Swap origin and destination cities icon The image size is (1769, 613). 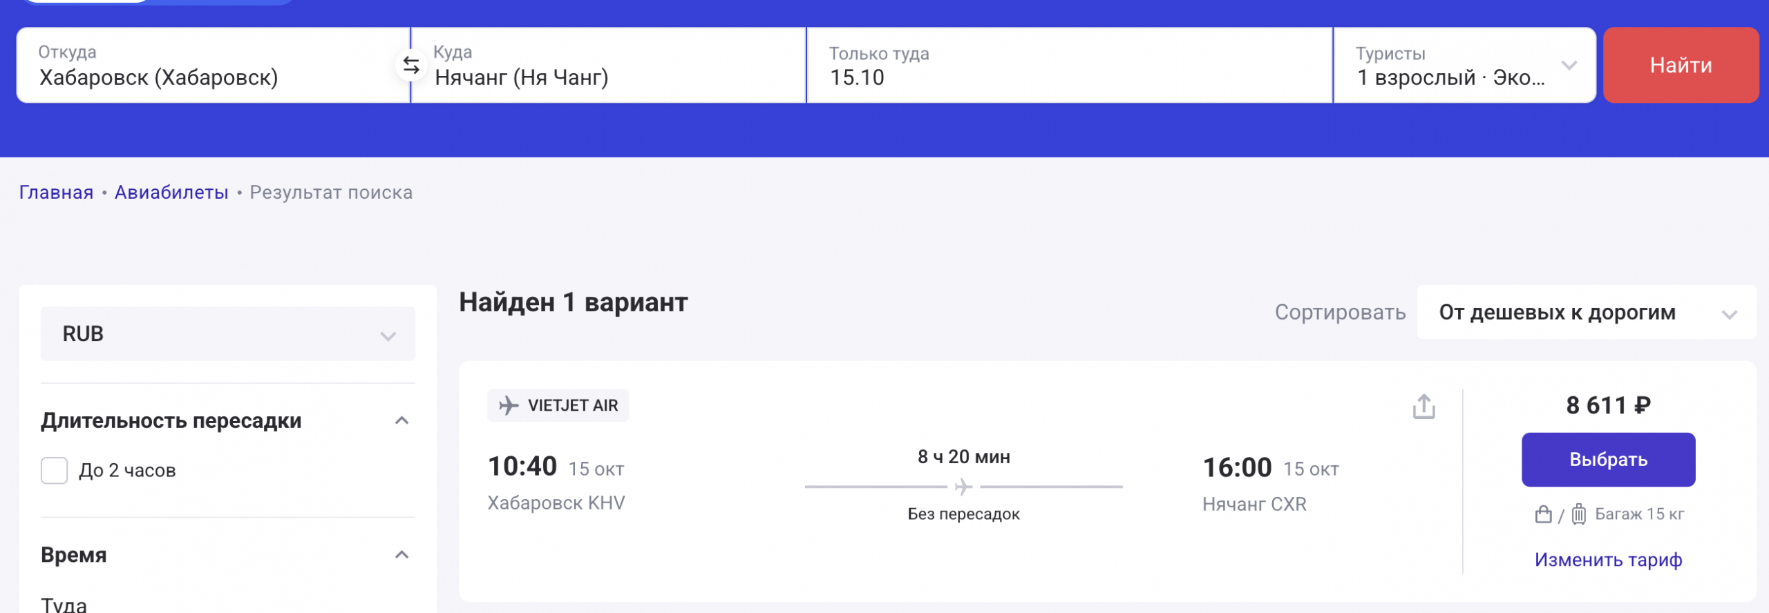click(411, 66)
